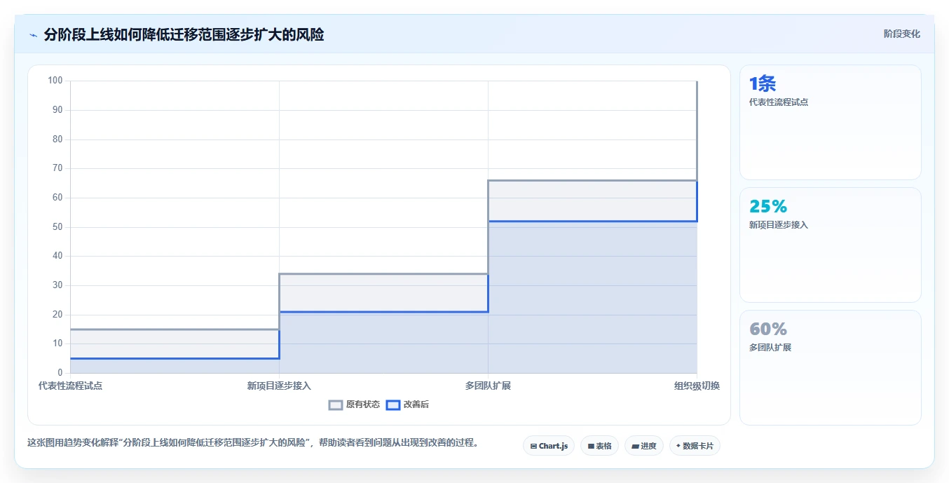Image resolution: width=949 pixels, height=483 pixels.
Task: Click the Chart.js tag icon
Action: coord(533,446)
